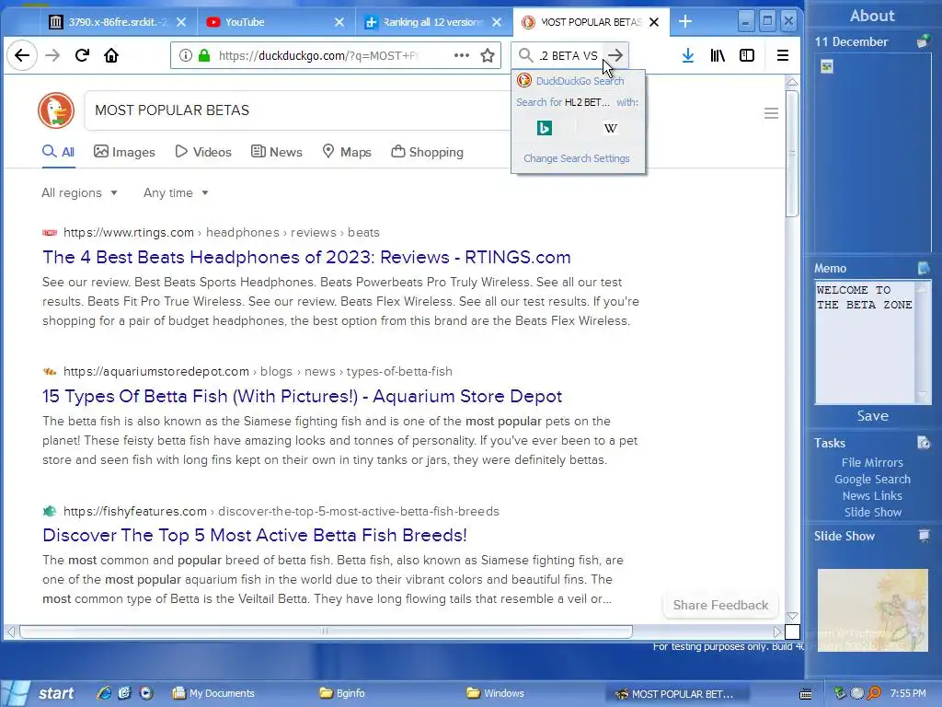This screenshot has width=942, height=707.
Task: Expand the Any time filter dropdown
Action: pos(176,193)
